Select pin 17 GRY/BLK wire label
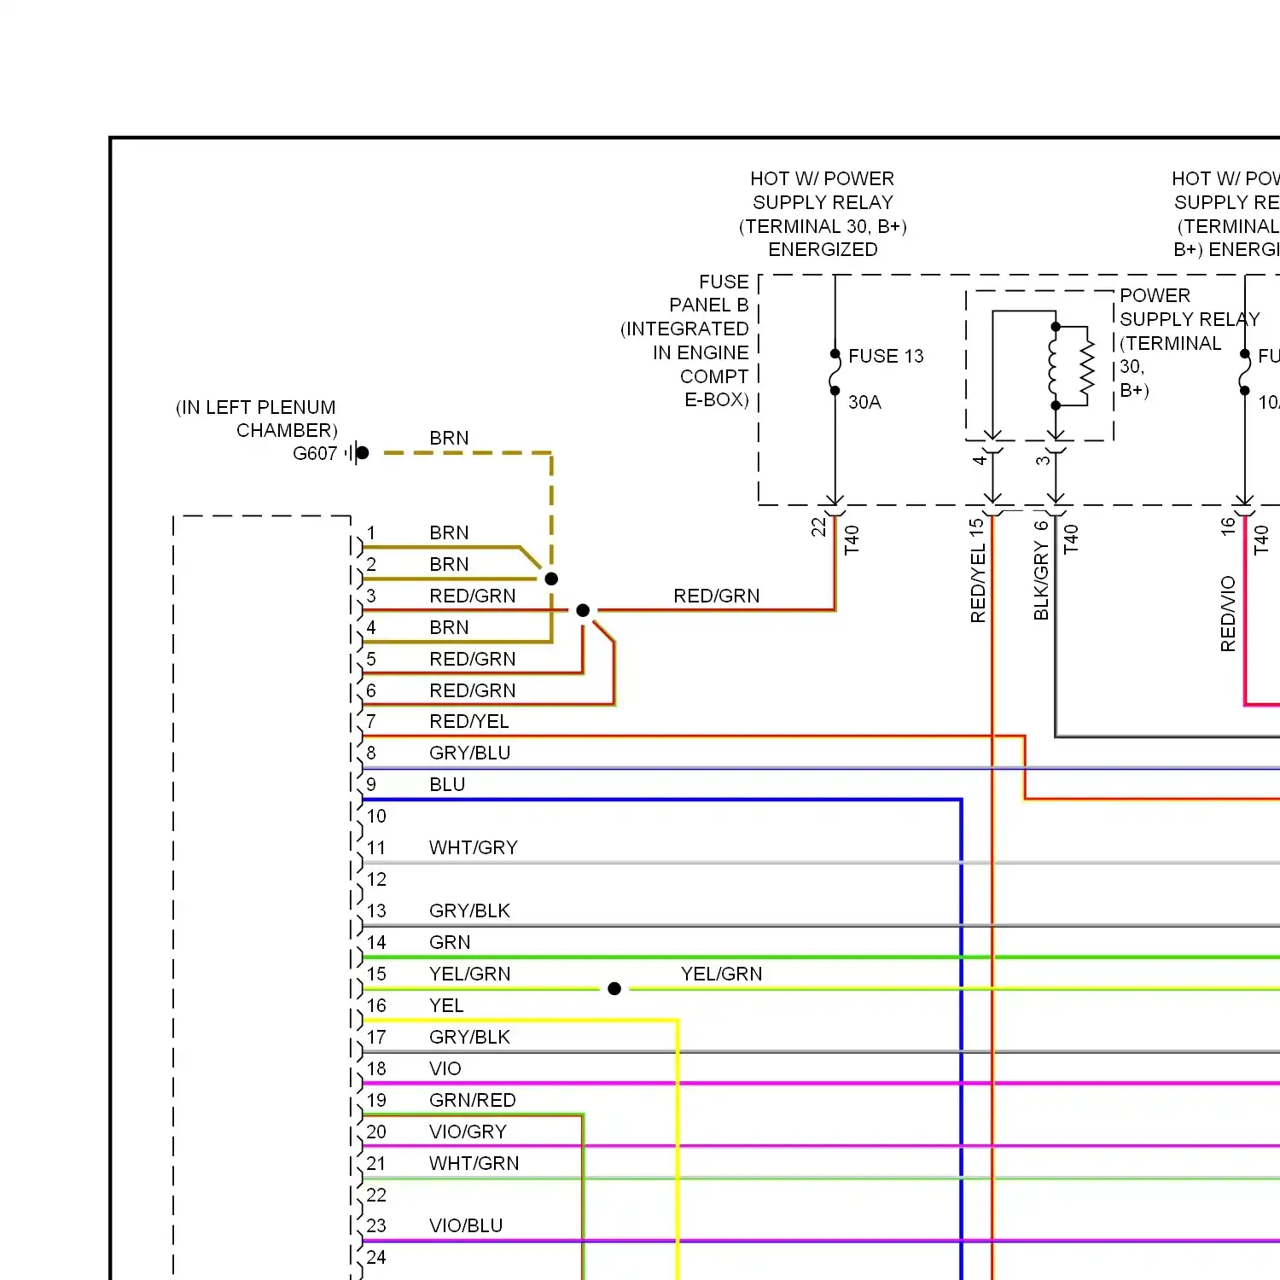 469,1037
